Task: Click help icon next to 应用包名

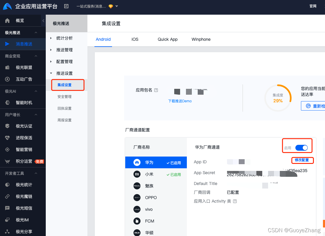Action: tap(156, 90)
